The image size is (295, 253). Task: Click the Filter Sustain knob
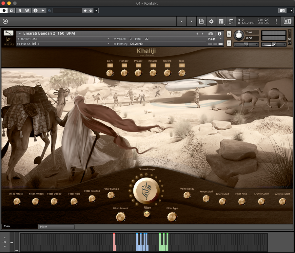(111, 195)
